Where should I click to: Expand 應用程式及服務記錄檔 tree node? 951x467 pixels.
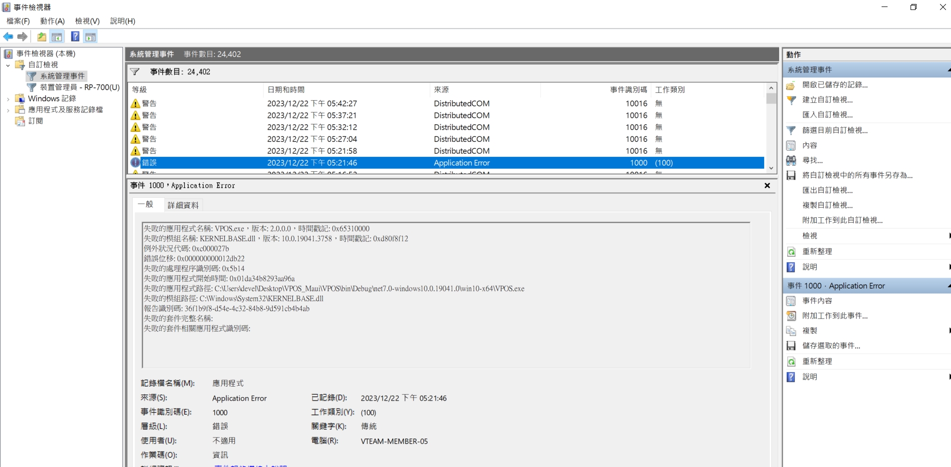(x=8, y=110)
